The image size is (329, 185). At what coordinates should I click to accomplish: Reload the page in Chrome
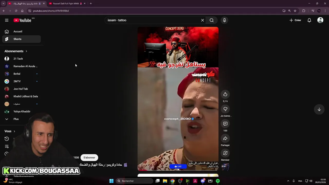(16, 11)
